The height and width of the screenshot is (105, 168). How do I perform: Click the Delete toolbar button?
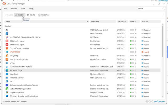click(31, 15)
